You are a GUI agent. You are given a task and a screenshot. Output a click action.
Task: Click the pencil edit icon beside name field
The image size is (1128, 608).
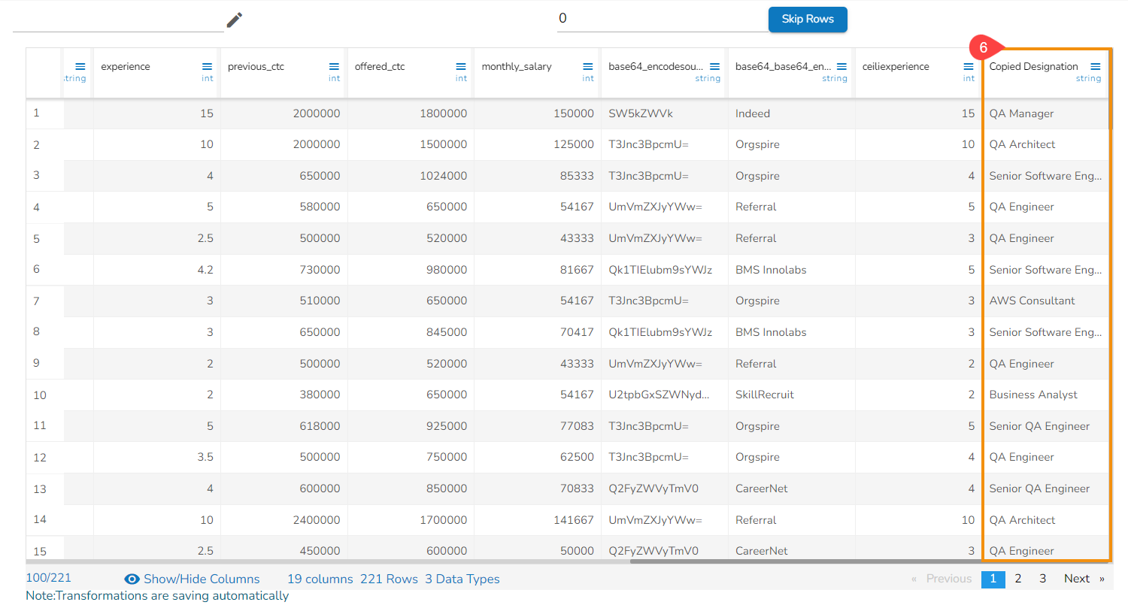pos(235,20)
